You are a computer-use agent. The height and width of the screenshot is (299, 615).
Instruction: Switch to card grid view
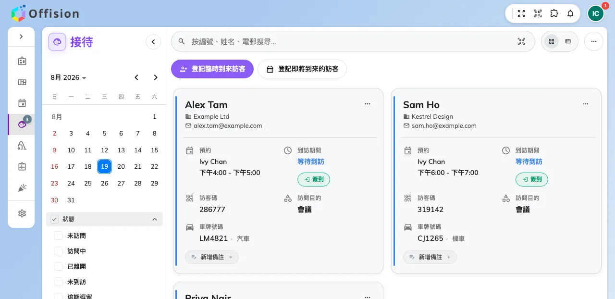pyautogui.click(x=552, y=41)
